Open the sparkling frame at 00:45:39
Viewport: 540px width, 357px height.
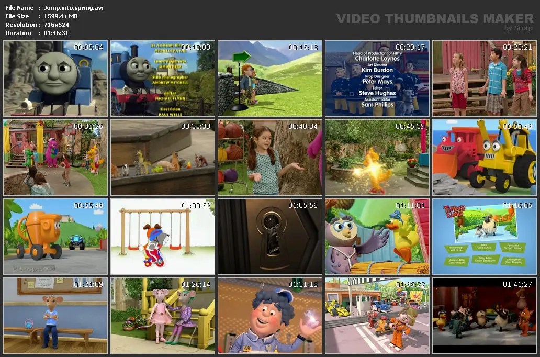click(377, 158)
